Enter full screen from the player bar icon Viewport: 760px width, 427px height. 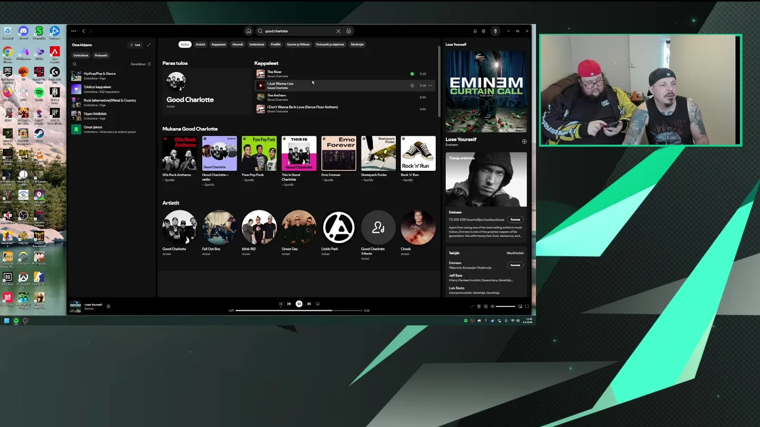pos(527,307)
